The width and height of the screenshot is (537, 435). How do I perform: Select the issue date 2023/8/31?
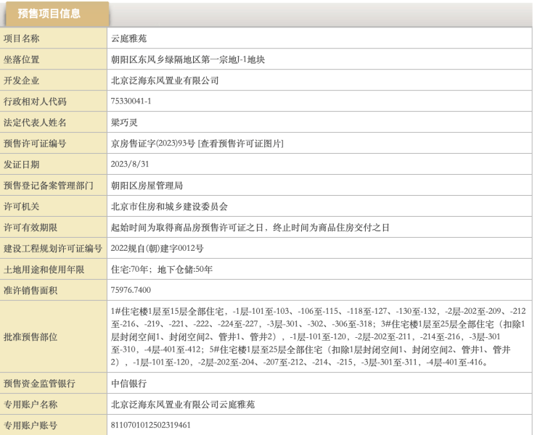[x=129, y=165]
